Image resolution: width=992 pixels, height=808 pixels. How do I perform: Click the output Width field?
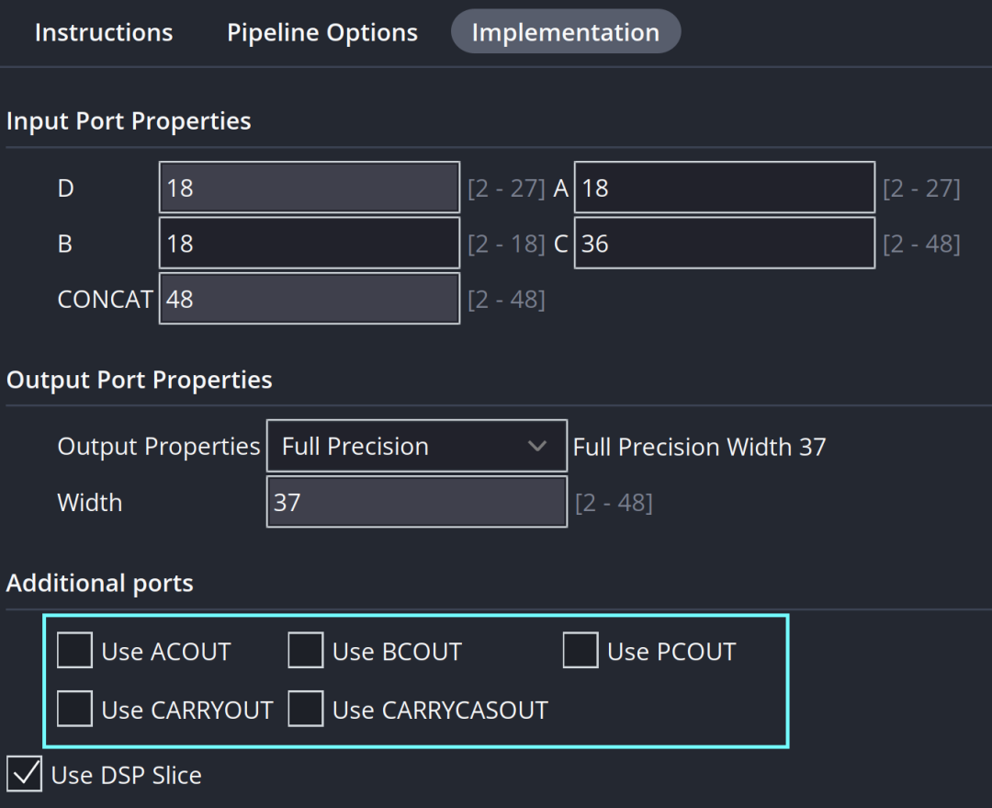[416, 502]
